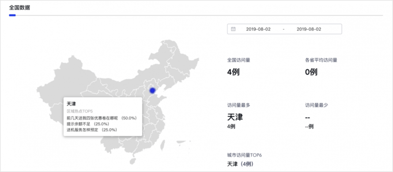Open 天津 under 访问量最多

pyautogui.click(x=235, y=117)
